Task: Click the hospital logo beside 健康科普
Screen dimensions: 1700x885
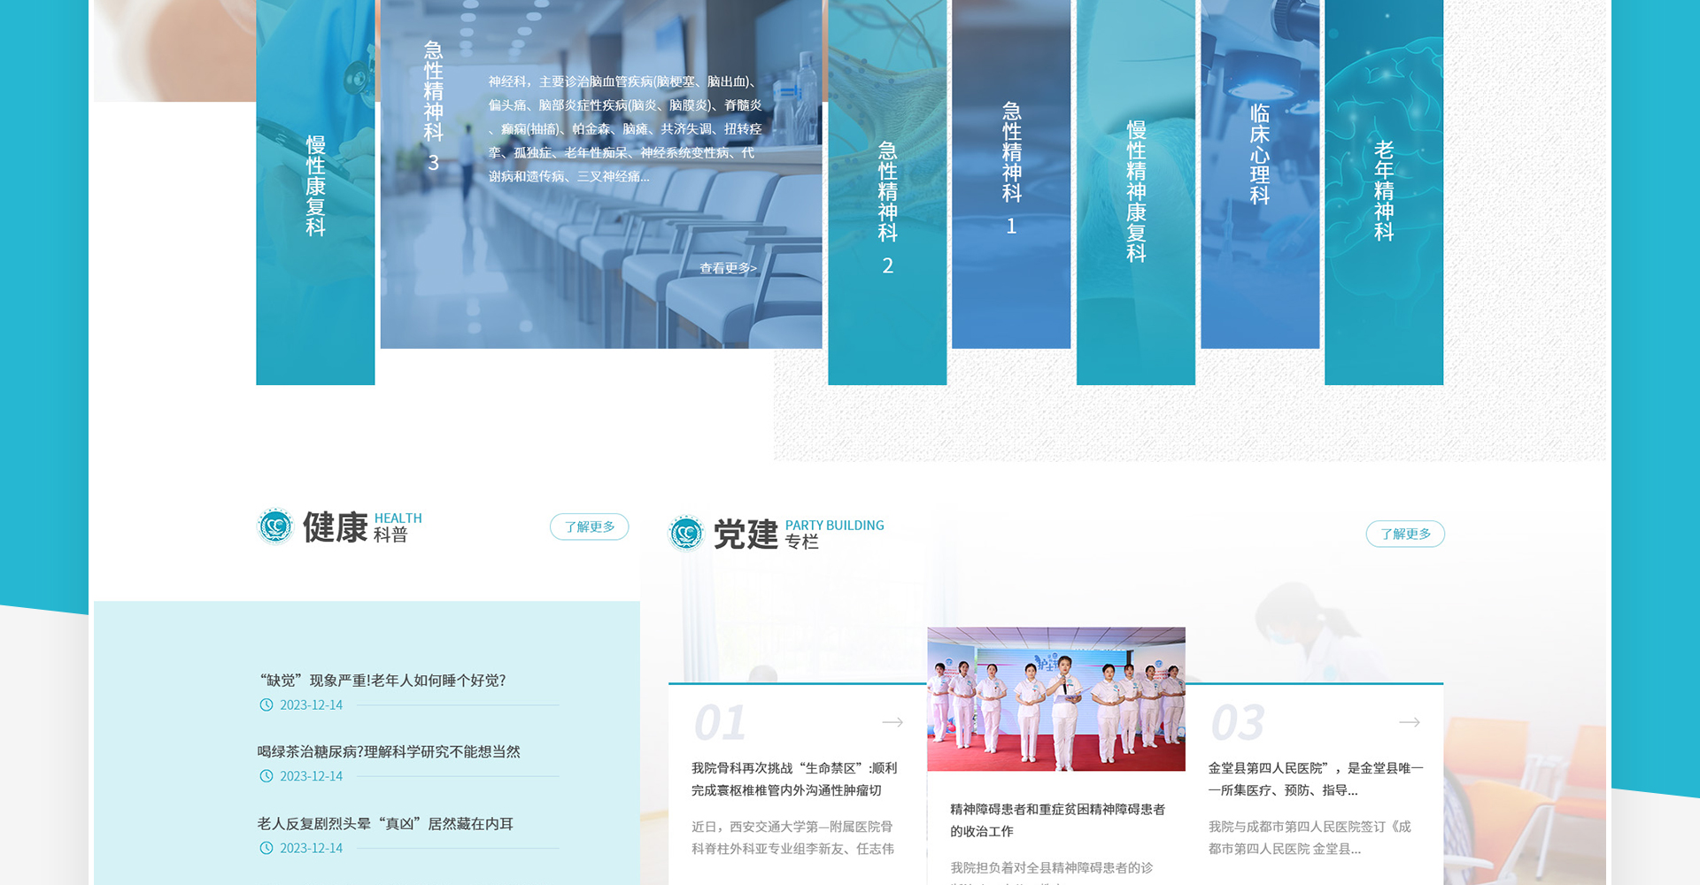Action: pyautogui.click(x=274, y=527)
